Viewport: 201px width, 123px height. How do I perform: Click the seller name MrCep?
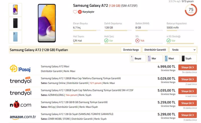52,107
